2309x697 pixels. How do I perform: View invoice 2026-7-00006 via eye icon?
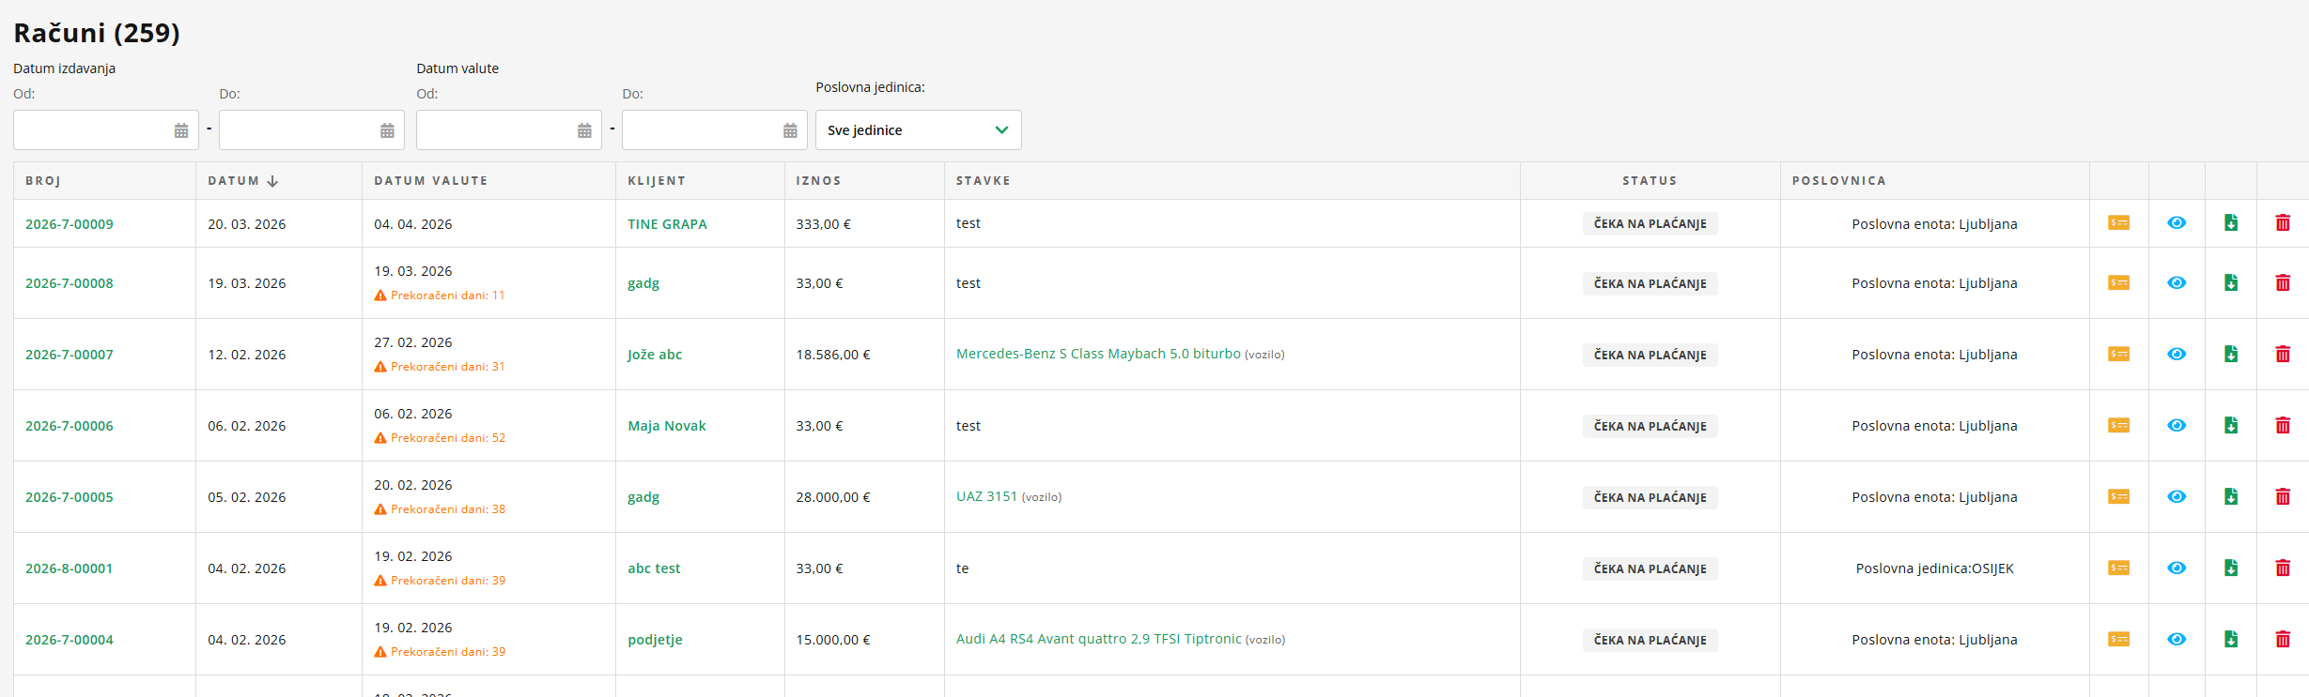click(x=2177, y=426)
